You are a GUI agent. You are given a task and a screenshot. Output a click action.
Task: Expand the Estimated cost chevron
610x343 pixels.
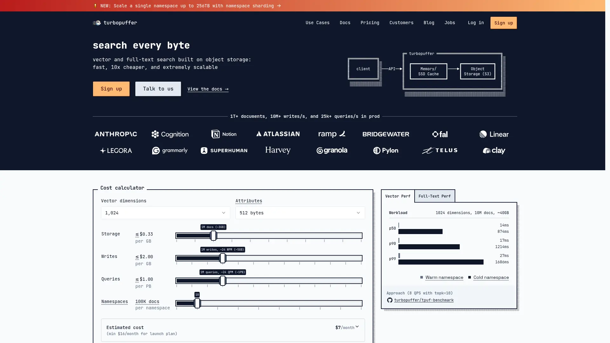click(x=357, y=326)
